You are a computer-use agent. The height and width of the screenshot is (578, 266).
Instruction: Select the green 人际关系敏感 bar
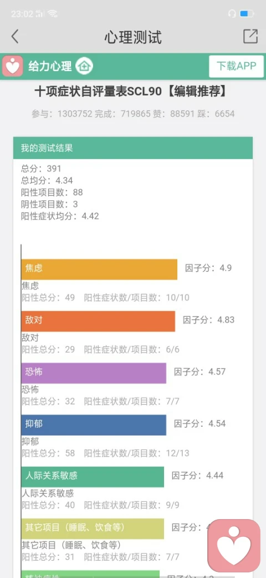[x=93, y=477]
